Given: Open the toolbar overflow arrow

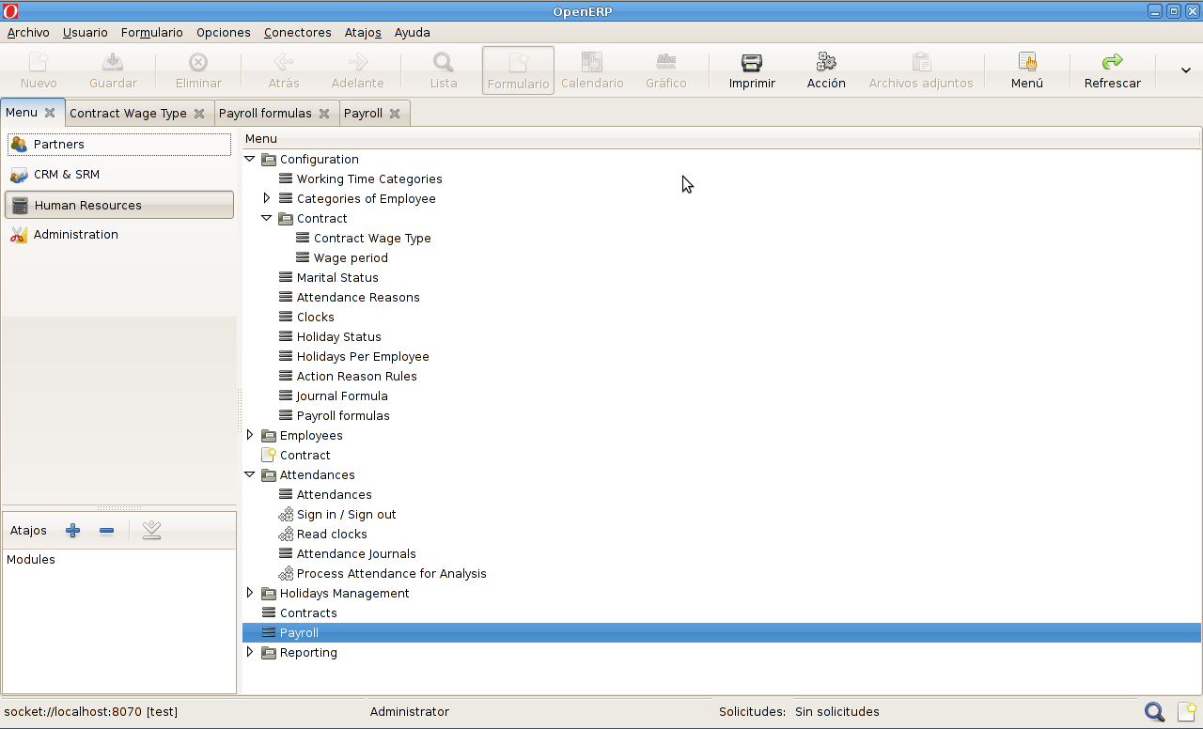Looking at the screenshot, I should pyautogui.click(x=1186, y=70).
